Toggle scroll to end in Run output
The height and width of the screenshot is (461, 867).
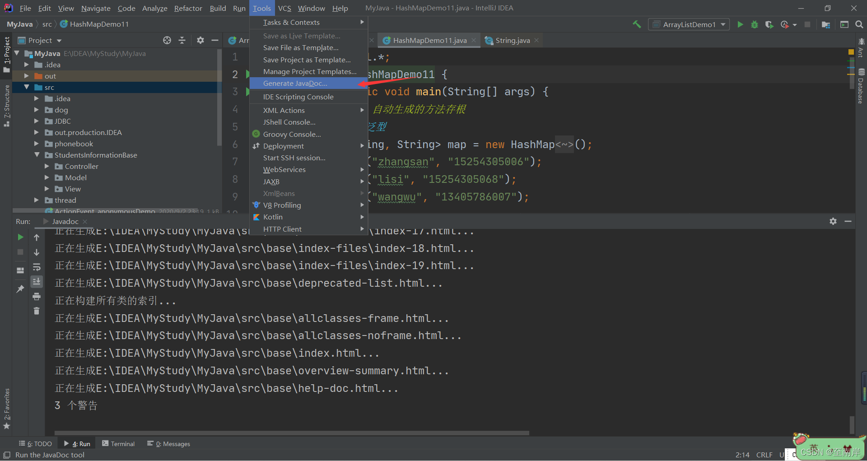pyautogui.click(x=37, y=281)
